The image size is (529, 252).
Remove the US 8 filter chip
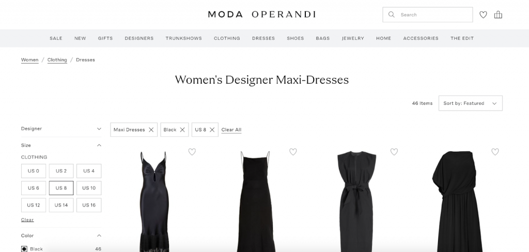pyautogui.click(x=212, y=130)
